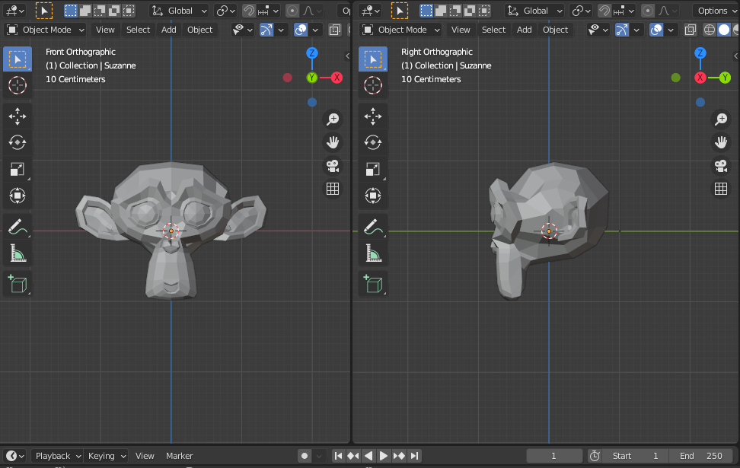
Task: Switch perspective/orthographic grid icon in left viewport
Action: (x=333, y=189)
